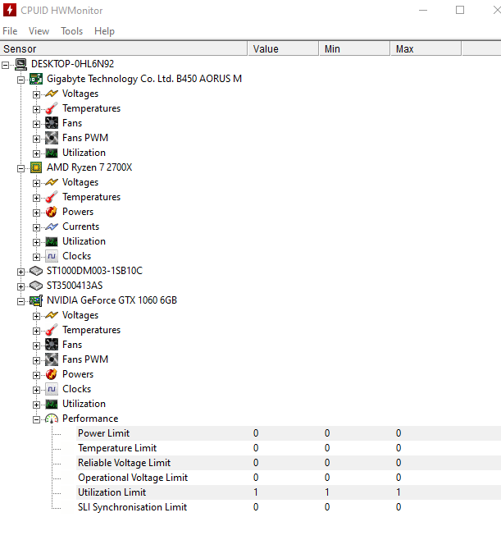This screenshot has height=540, width=501.
Task: Expand Voltages under Gigabyte motherboard
Action: [x=36, y=94]
